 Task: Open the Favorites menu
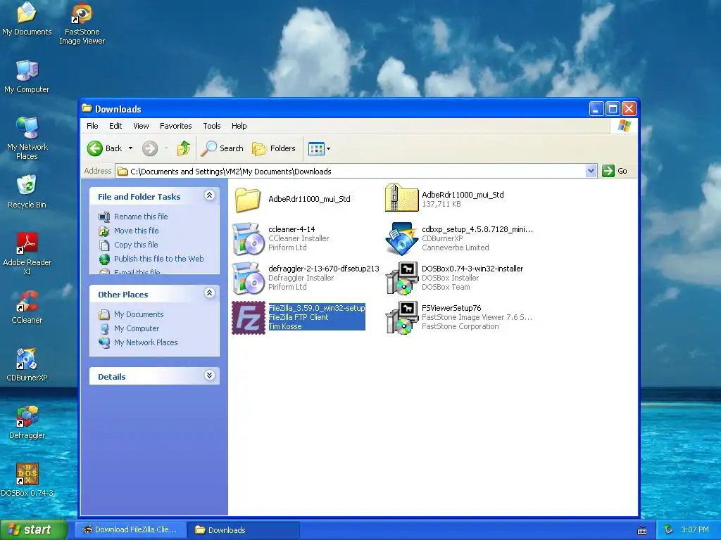pyautogui.click(x=175, y=126)
